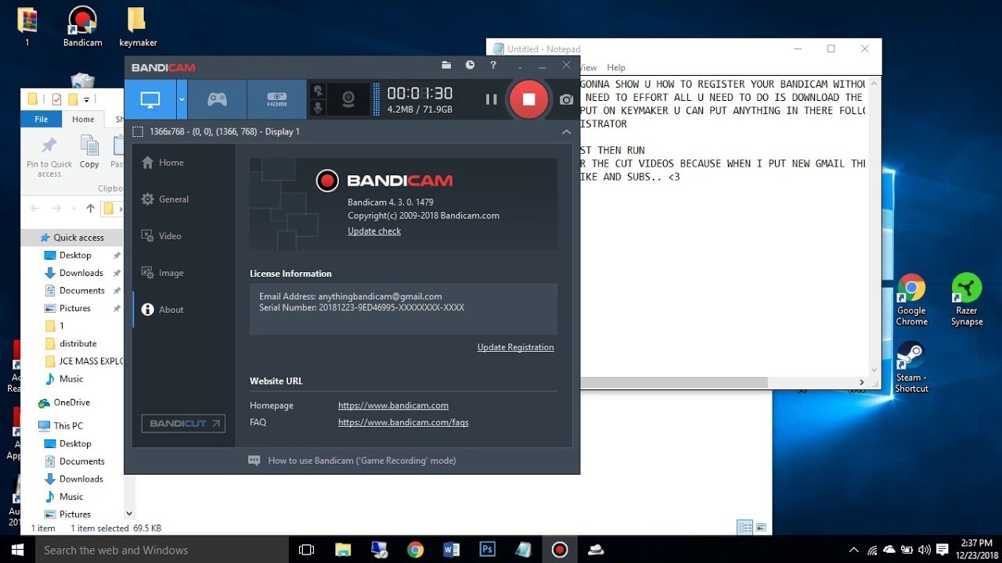Viewport: 1002px width, 563px height.
Task: Open Action Center notifications icon
Action: [x=943, y=550]
